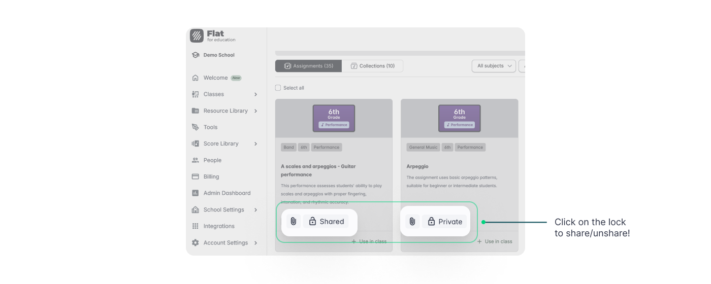Image resolution: width=711 pixels, height=284 pixels.
Task: Switch to Collections (10) tab
Action: 372,66
